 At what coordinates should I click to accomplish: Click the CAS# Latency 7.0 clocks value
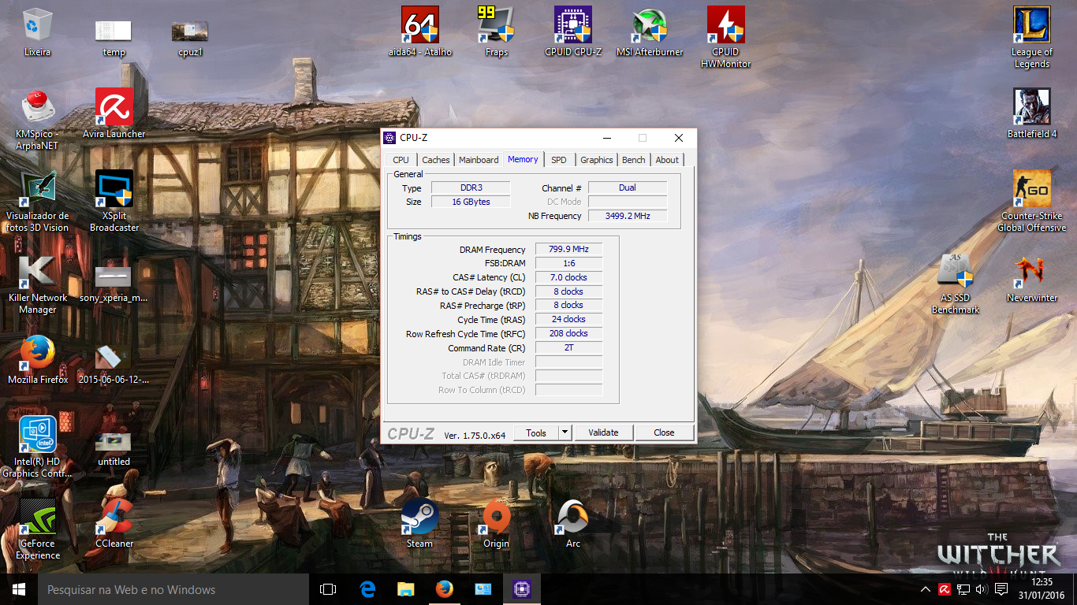(x=568, y=277)
